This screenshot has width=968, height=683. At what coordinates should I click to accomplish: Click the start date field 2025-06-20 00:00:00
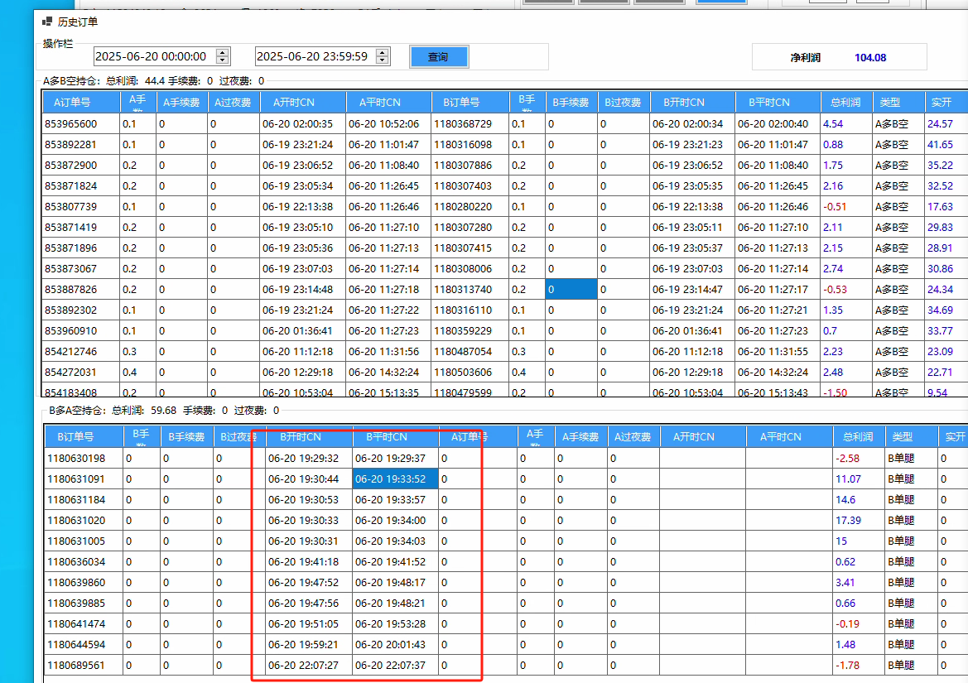pos(152,56)
